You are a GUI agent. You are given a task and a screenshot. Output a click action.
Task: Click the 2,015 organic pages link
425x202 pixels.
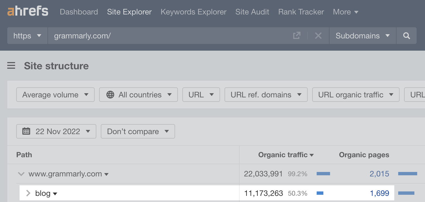(x=379, y=174)
